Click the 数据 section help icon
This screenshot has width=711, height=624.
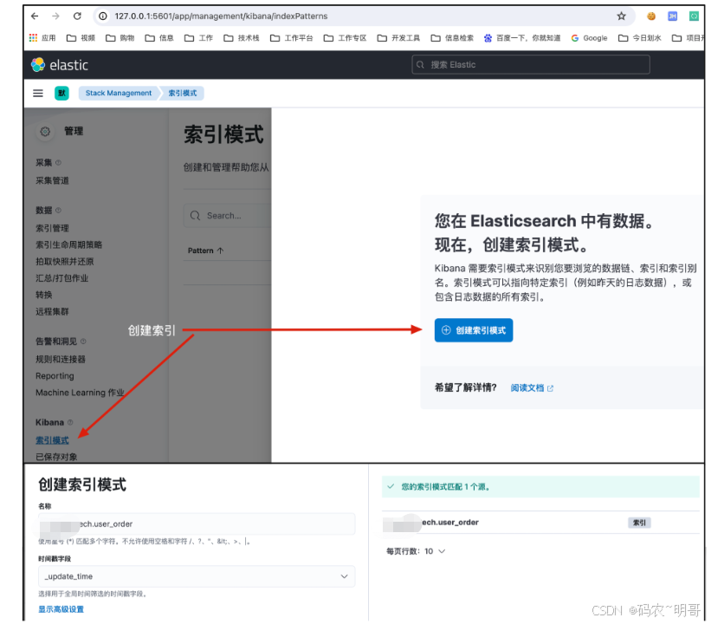click(x=59, y=210)
